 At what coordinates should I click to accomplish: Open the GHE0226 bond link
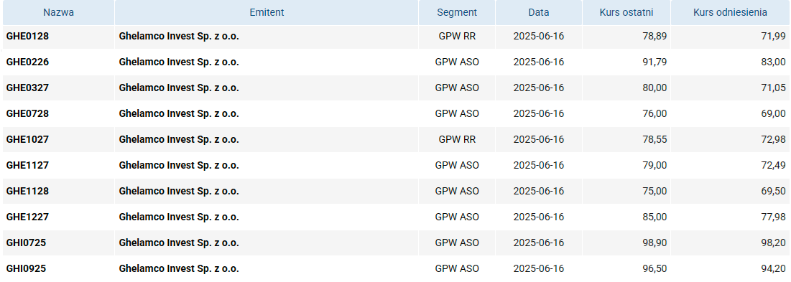27,62
